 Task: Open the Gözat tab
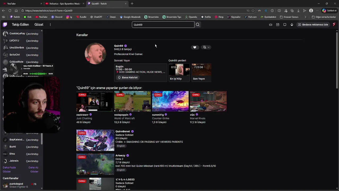39,24
